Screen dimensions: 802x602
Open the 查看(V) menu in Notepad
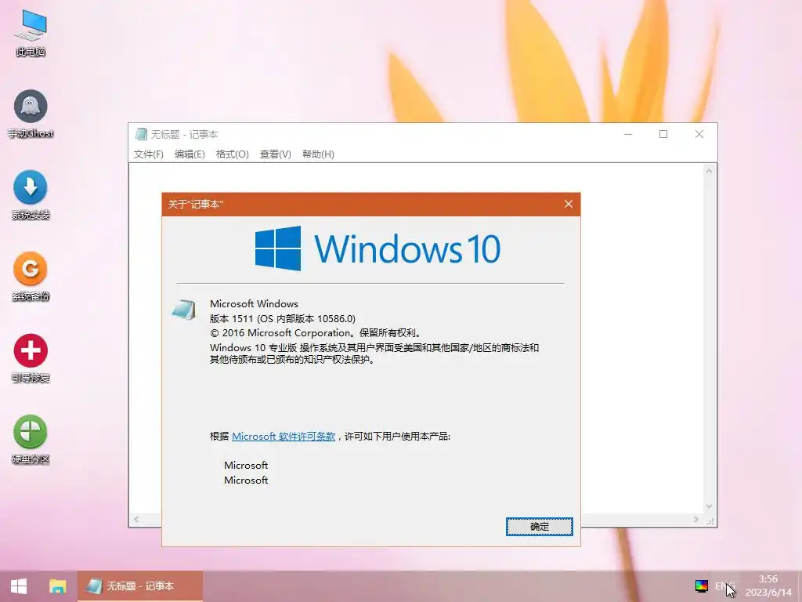[x=275, y=154]
